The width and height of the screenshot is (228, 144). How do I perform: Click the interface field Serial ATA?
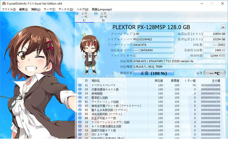(x=154, y=45)
